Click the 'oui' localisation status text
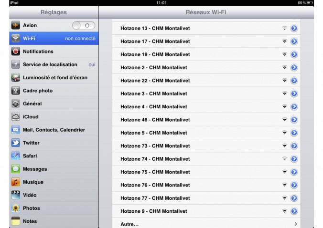 click(92, 64)
